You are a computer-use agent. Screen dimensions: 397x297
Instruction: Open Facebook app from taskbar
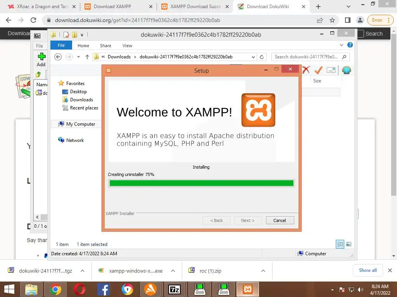[103, 289]
